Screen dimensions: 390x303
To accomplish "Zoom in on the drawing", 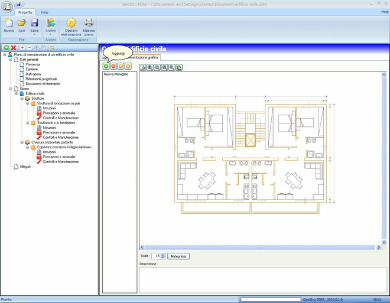I will click(x=149, y=67).
